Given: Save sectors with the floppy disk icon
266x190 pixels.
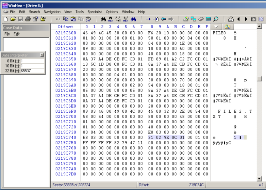Looking at the screenshot, I should click(x=20, y=19).
